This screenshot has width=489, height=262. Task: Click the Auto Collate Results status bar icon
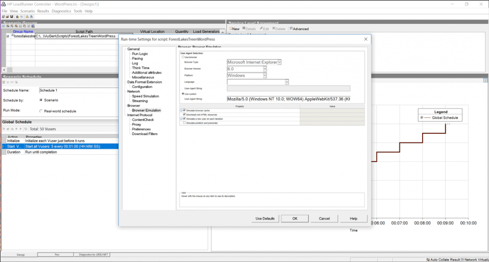pos(428,260)
